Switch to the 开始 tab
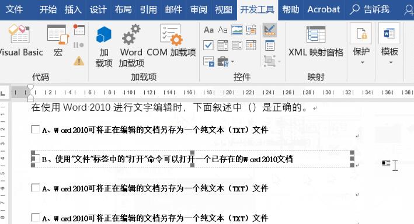 [x=48, y=9]
